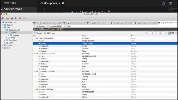Click the 'Korea' nationality value
The height and width of the screenshot is (100, 178).
85,46
